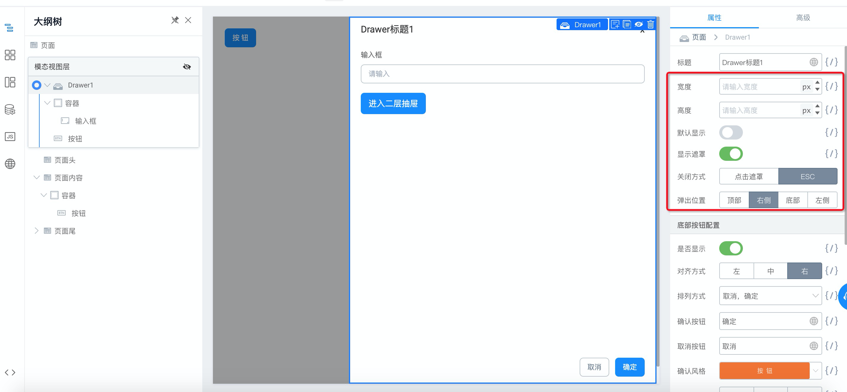Click the drawer cancel button
Screen dimensions: 847x392
[594, 367]
